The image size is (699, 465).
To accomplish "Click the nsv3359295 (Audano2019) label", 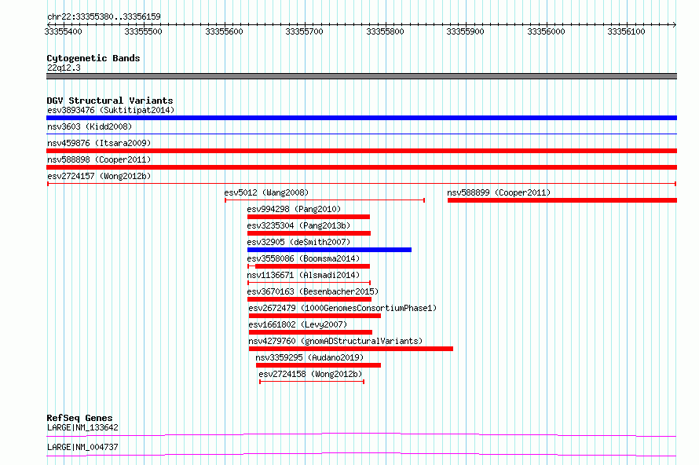I will (x=309, y=357).
